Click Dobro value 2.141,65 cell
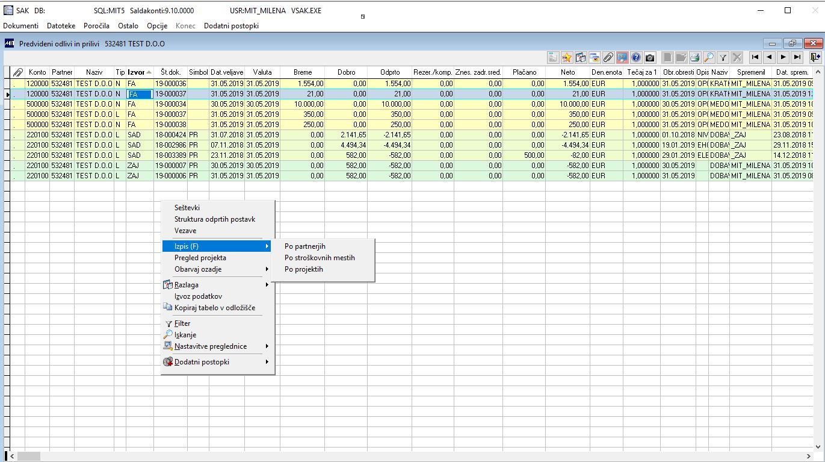 click(346, 135)
